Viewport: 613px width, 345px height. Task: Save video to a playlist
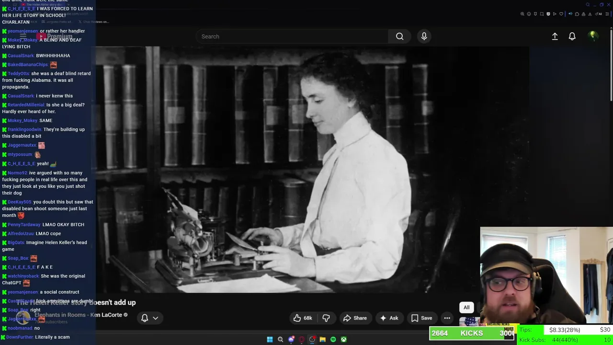click(x=421, y=318)
